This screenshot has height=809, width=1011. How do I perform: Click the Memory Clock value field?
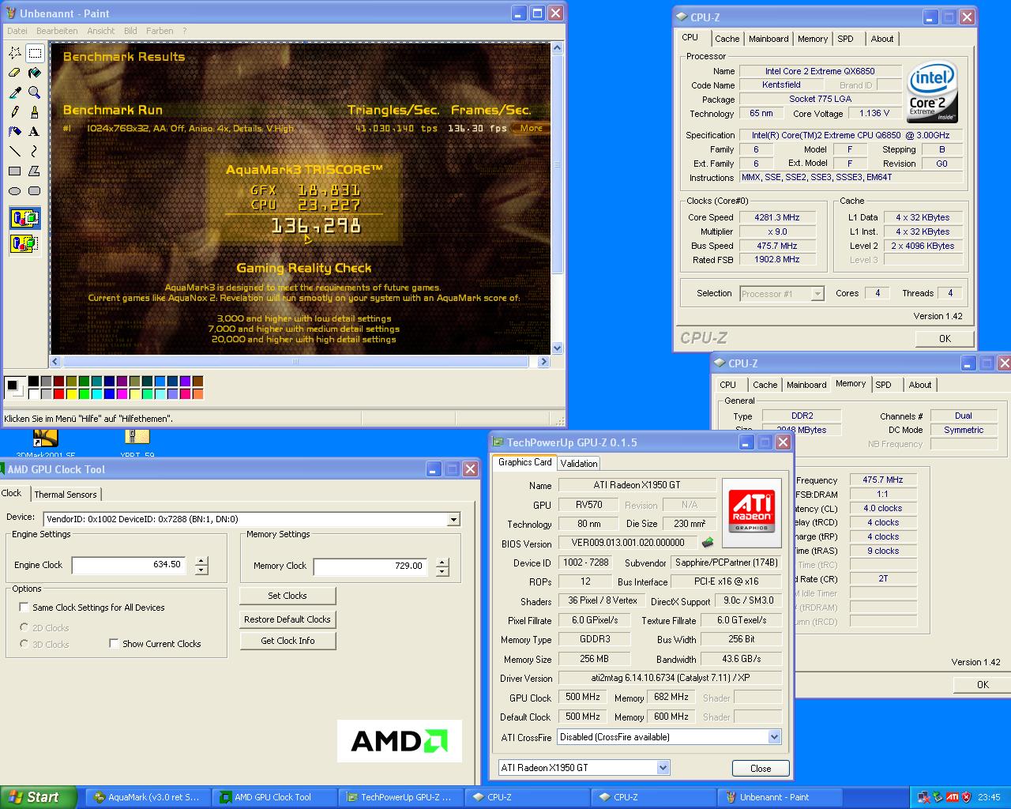pyautogui.click(x=371, y=566)
